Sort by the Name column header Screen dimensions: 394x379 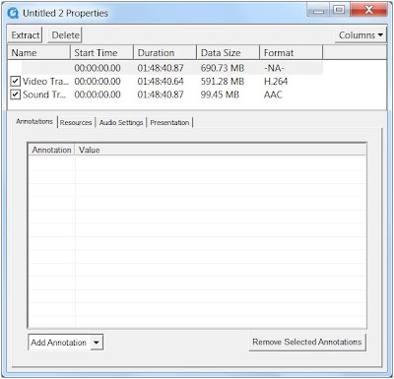pos(38,53)
